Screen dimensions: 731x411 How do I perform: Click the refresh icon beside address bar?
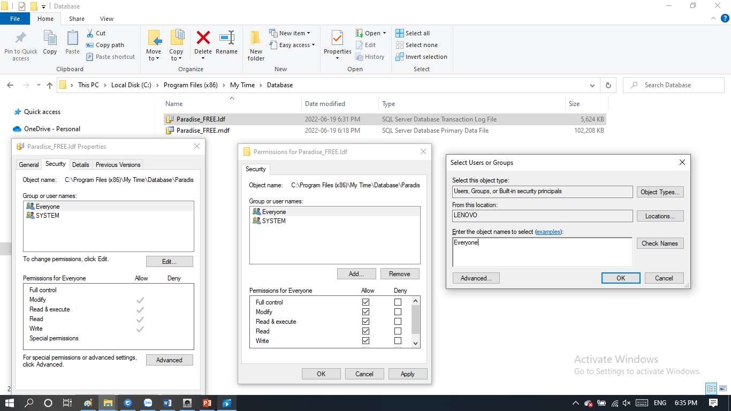click(x=608, y=85)
